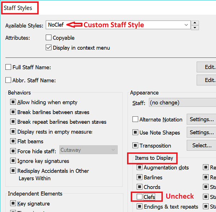Enable the Full Staff Name checkbox
216x212 pixels.
pos(9,67)
